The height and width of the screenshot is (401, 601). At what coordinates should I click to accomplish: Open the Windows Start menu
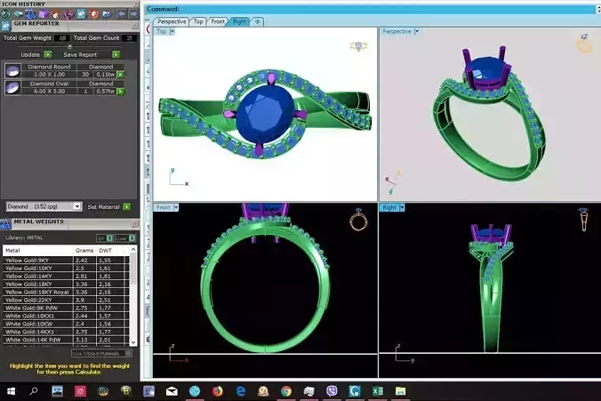point(12,391)
